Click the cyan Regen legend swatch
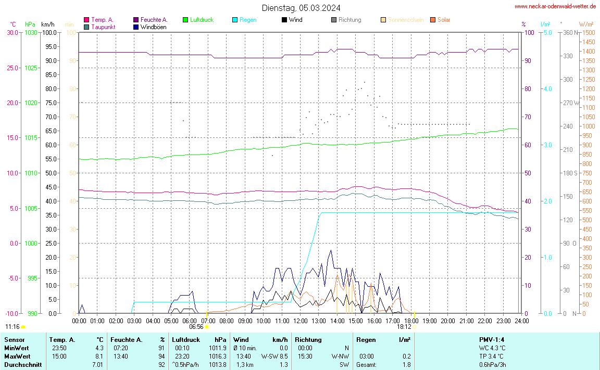 pyautogui.click(x=235, y=20)
